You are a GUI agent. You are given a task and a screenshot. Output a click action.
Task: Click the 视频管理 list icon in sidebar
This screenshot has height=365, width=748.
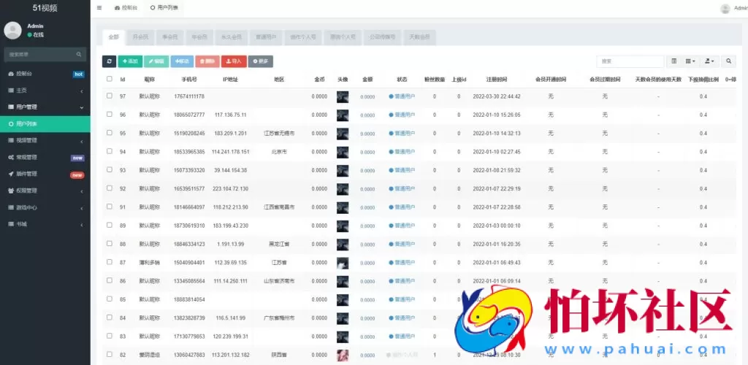(x=11, y=141)
